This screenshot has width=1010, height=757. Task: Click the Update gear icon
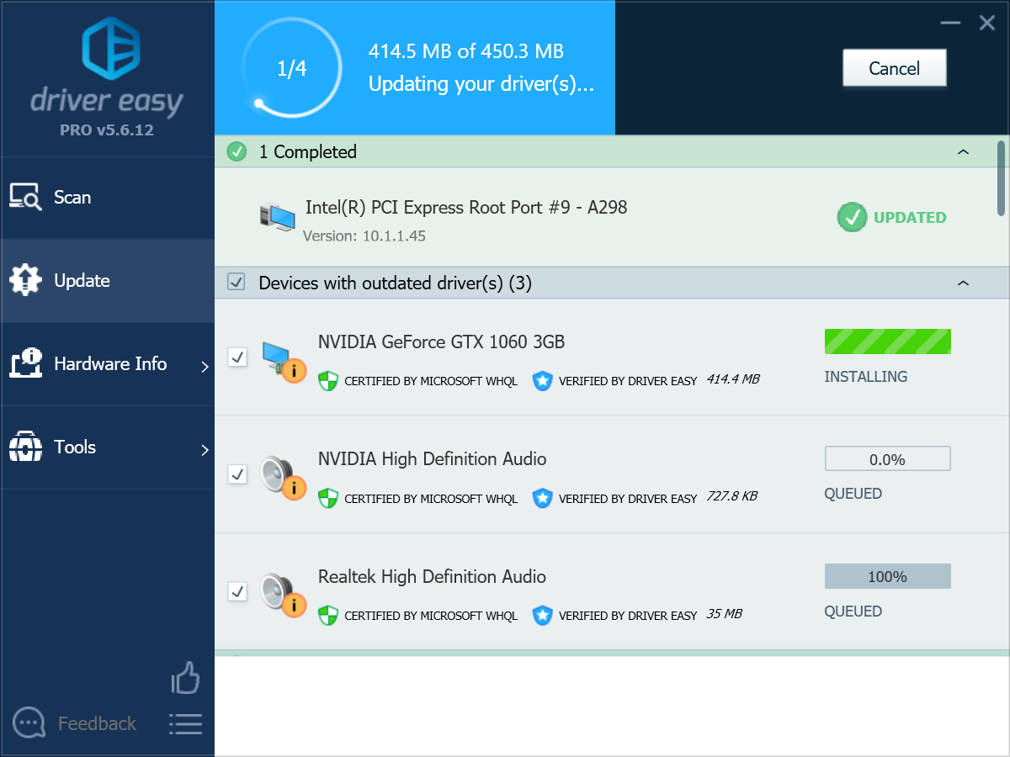pos(25,280)
